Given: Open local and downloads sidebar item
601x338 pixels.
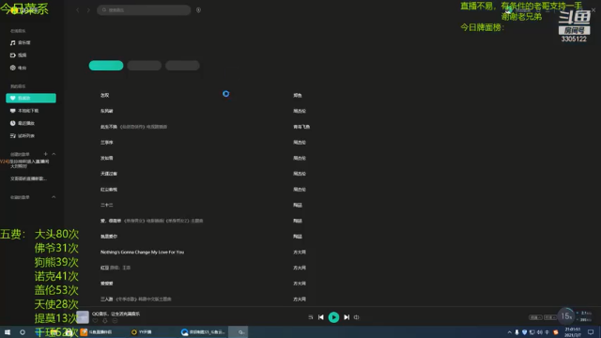Looking at the screenshot, I should coord(24,111).
